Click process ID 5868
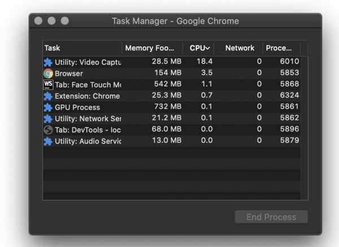This screenshot has width=339, height=247. coord(289,84)
